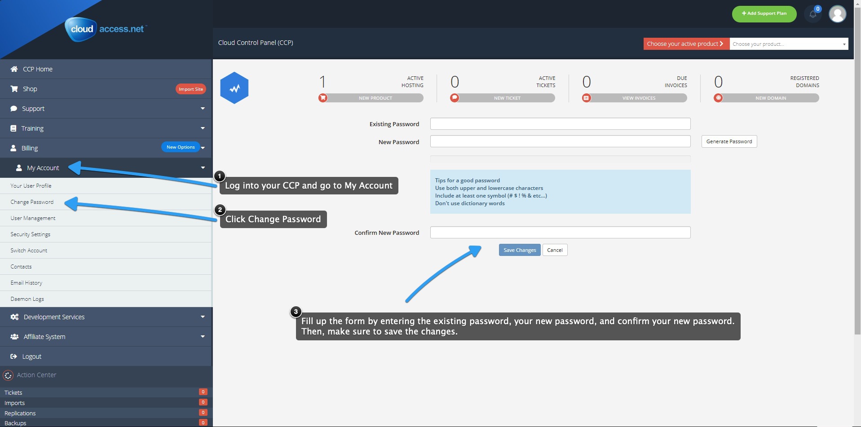Click the red invoice icon beside View Invoices

[586, 98]
